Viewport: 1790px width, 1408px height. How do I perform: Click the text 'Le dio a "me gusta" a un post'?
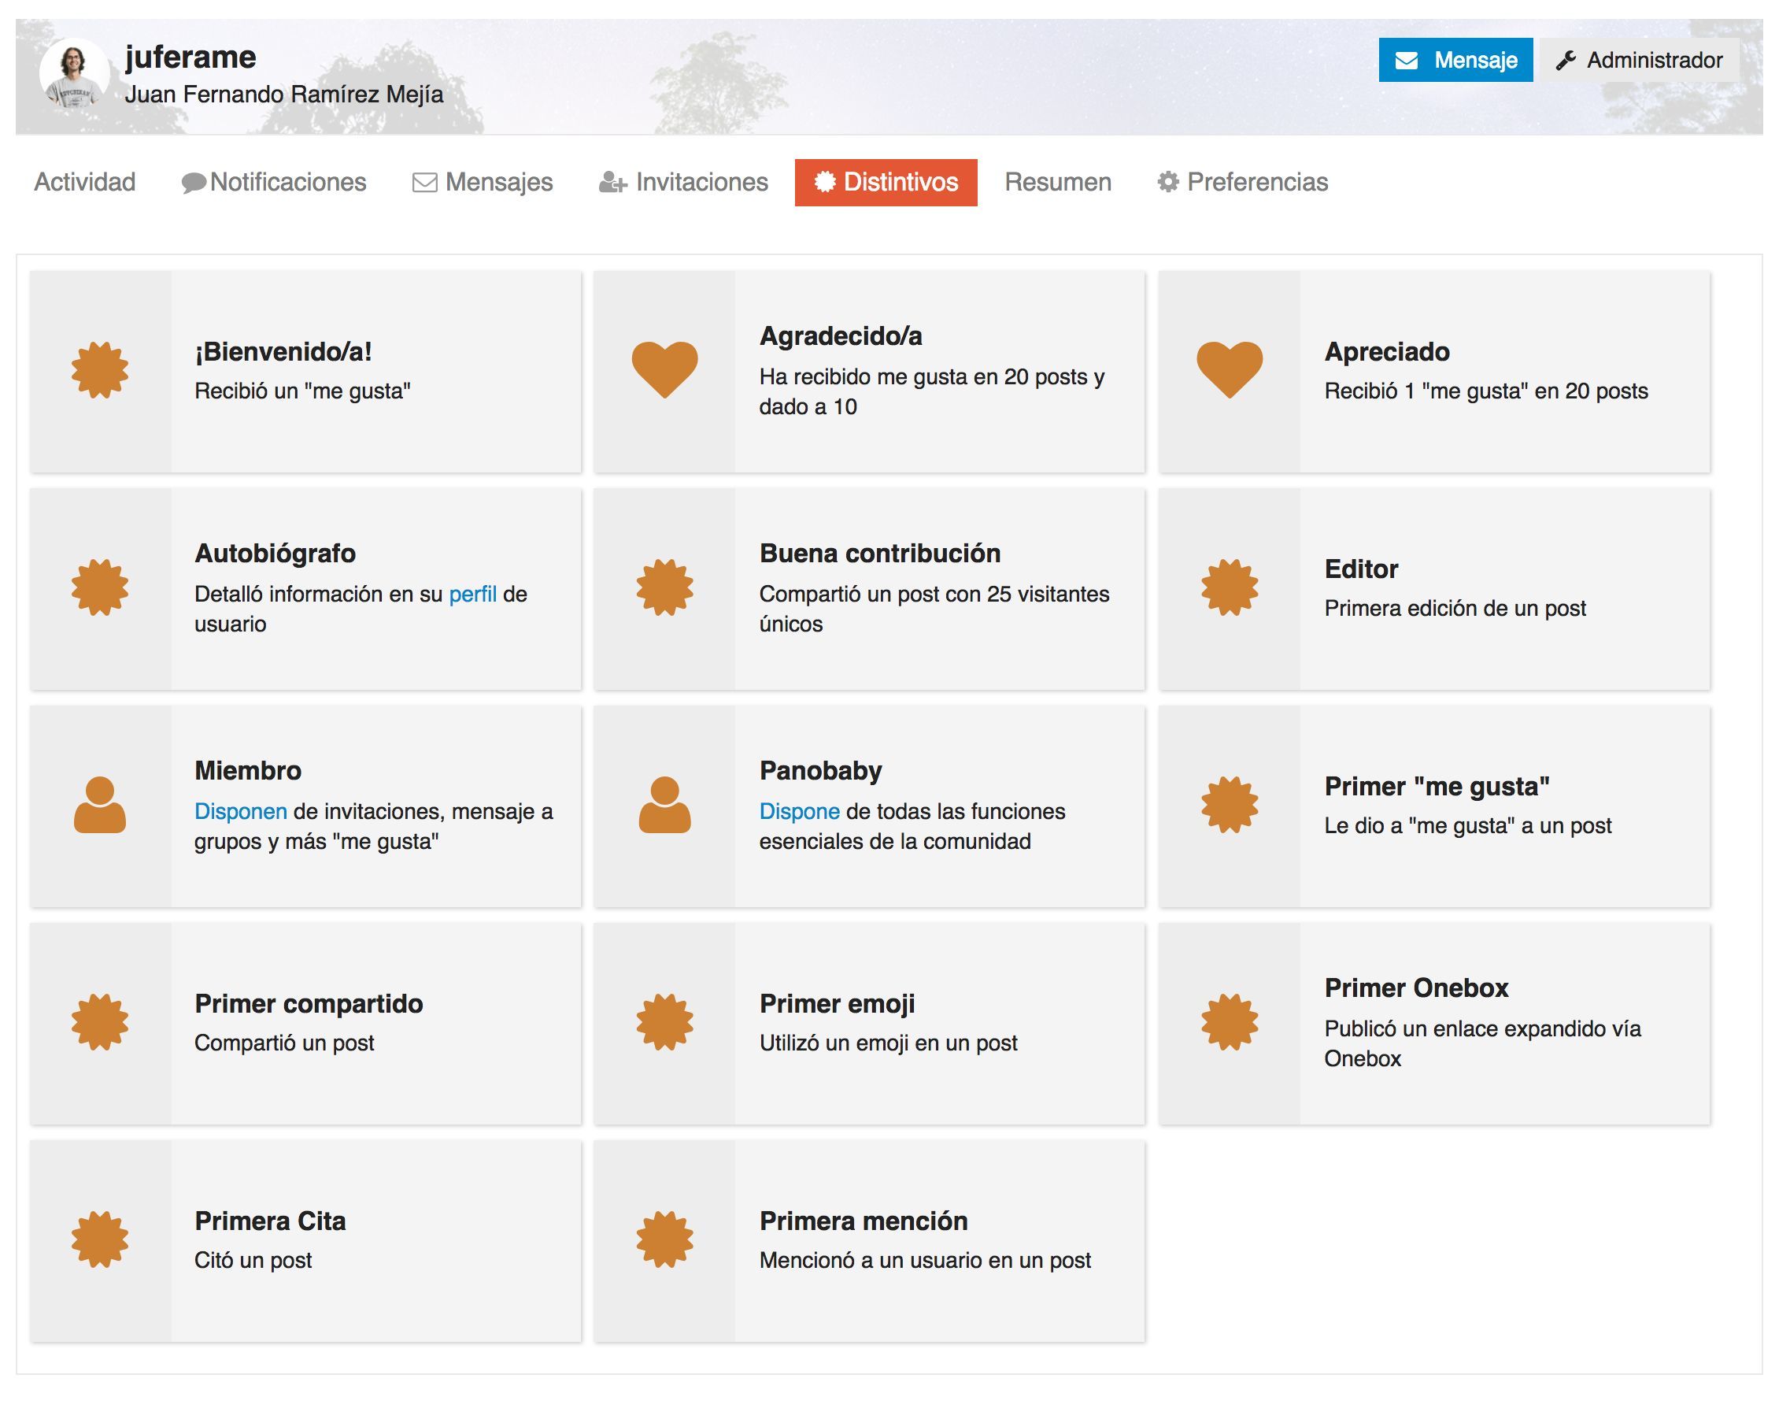click(1469, 826)
